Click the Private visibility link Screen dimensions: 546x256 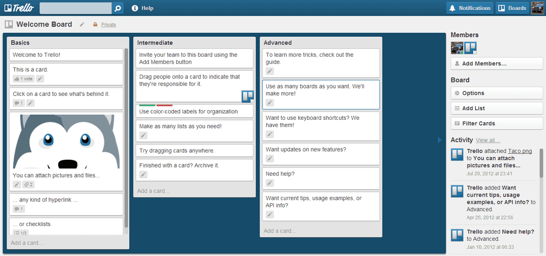[108, 25]
